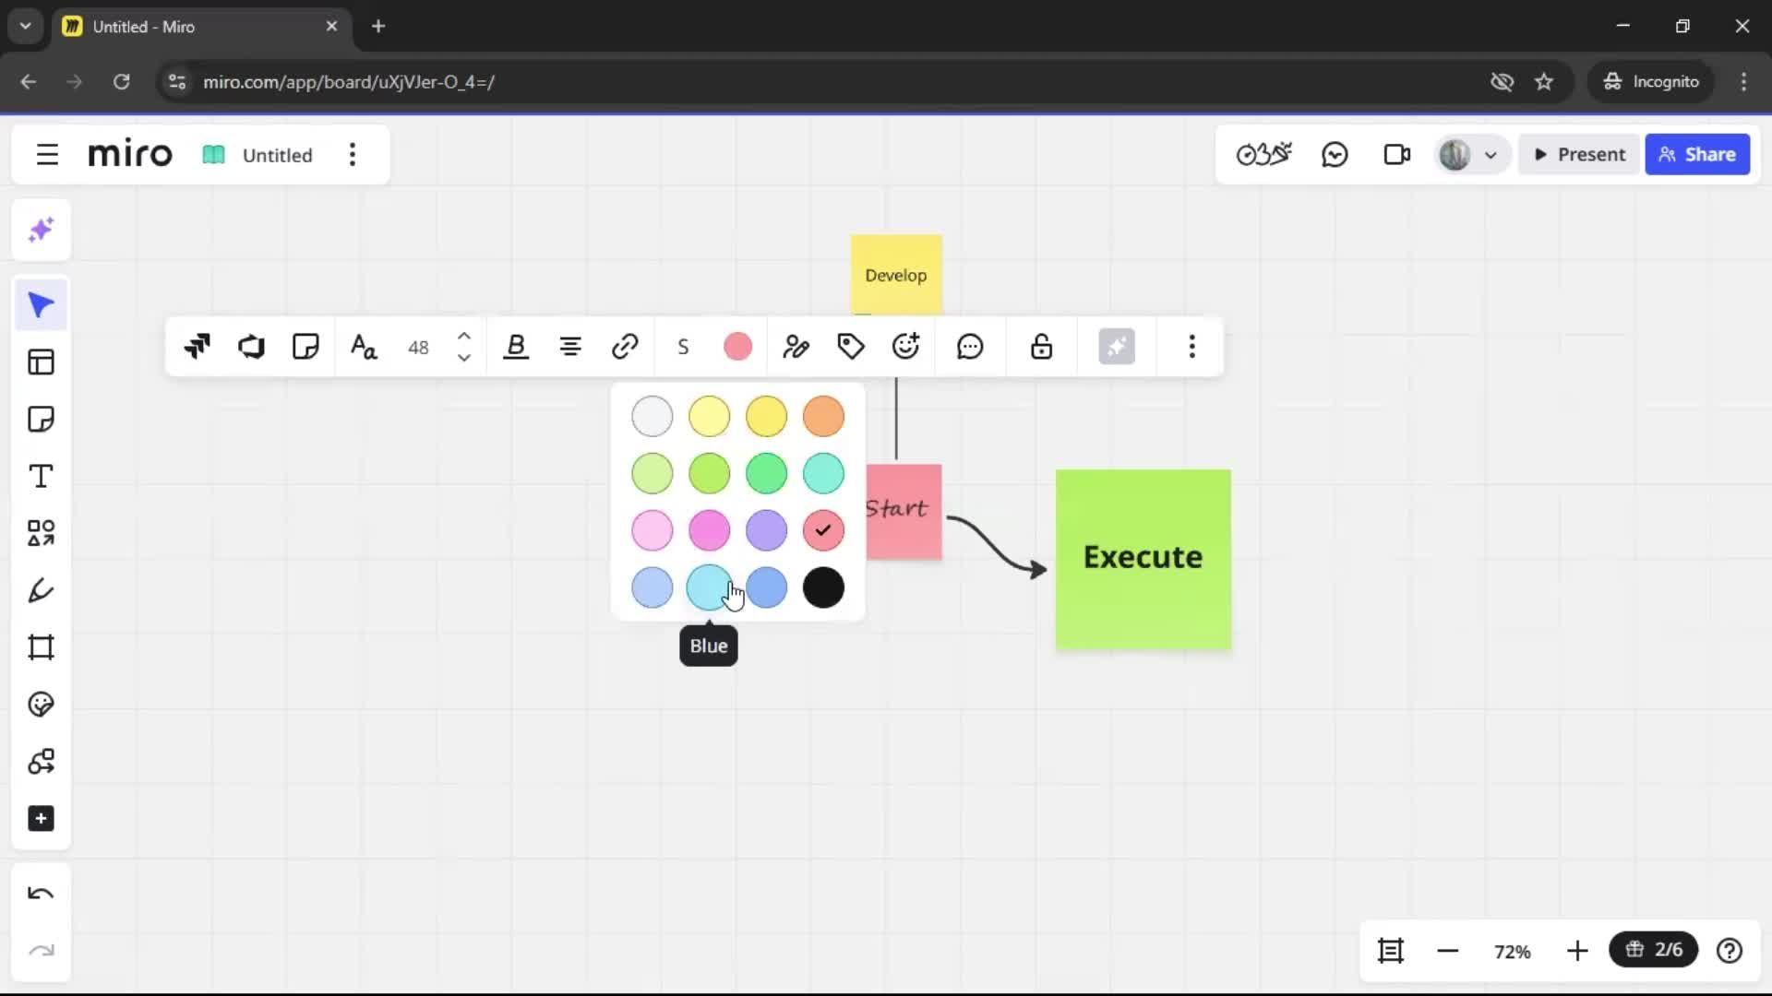Select the cursor selection tool
Image resolution: width=1772 pixels, height=996 pixels.
pyautogui.click(x=41, y=305)
